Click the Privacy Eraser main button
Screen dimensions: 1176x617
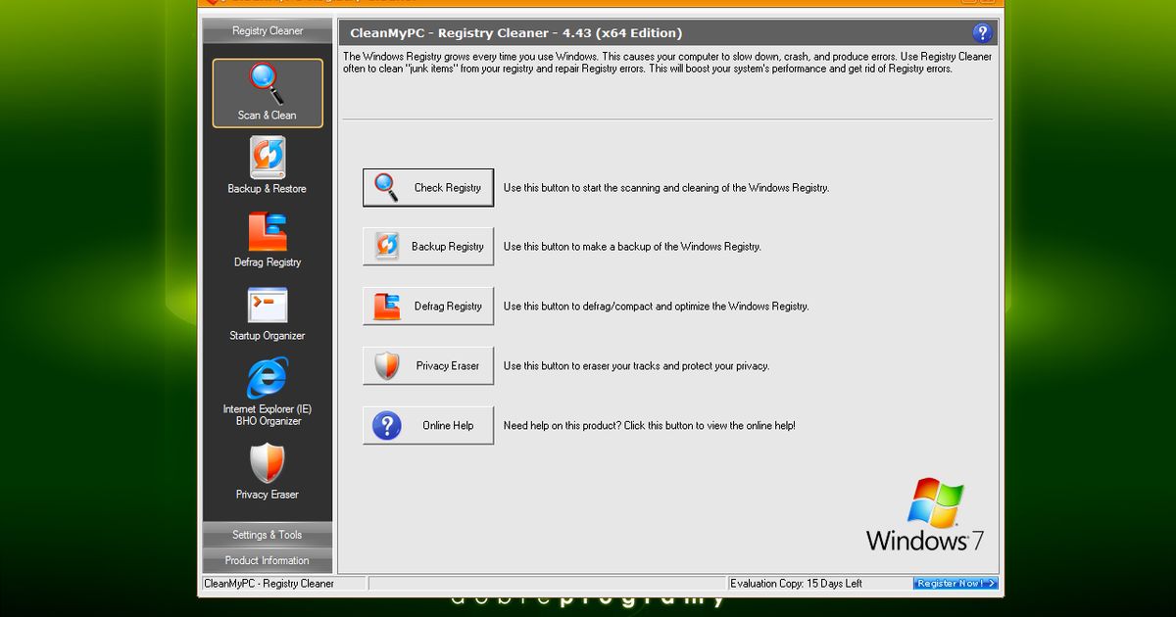[428, 366]
